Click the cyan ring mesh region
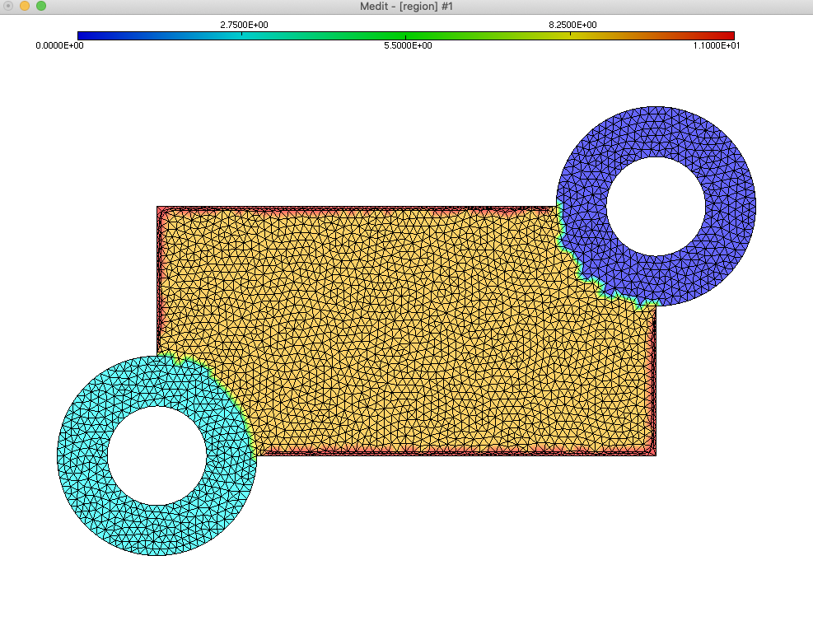The image size is (813, 621). (83, 456)
